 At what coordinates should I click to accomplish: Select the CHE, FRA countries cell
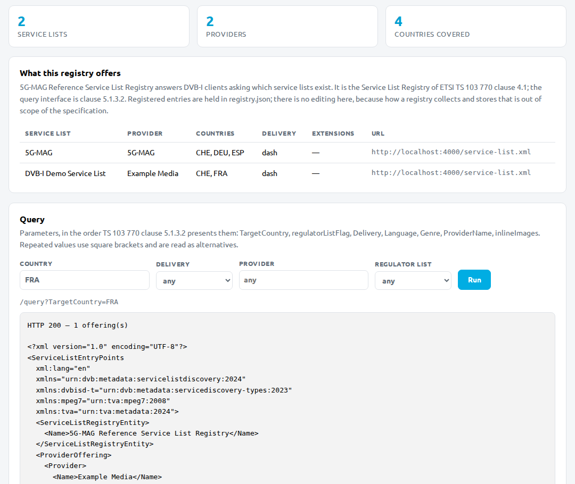point(211,174)
